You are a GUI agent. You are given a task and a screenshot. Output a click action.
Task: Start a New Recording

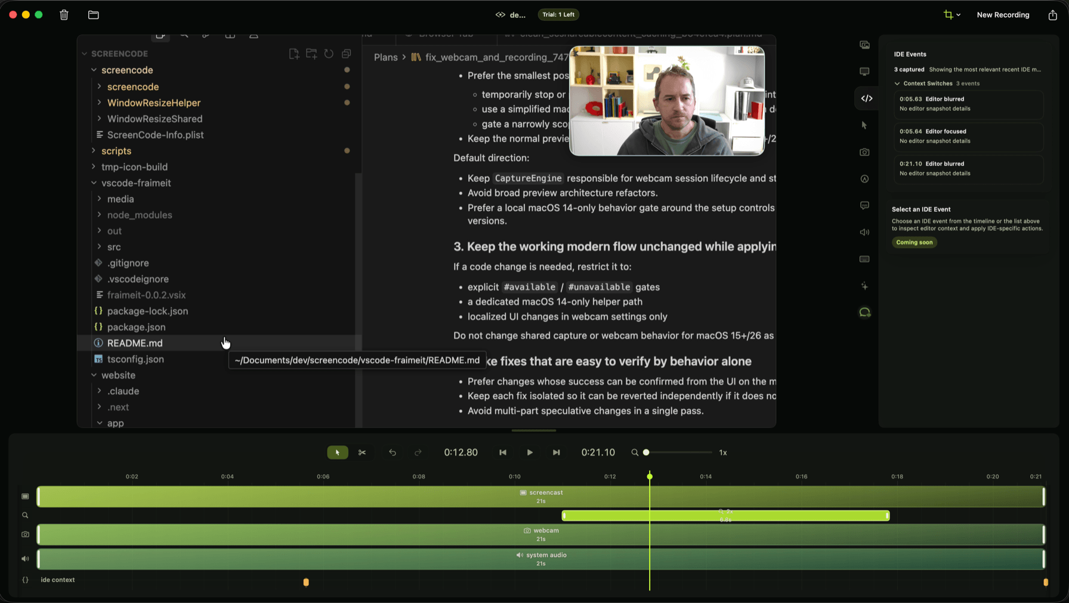(1003, 15)
